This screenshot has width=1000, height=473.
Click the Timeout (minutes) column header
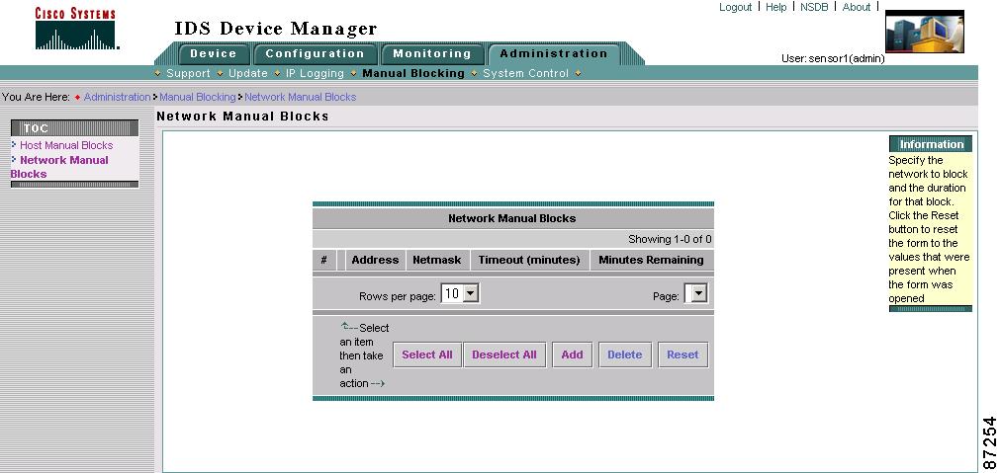[529, 260]
